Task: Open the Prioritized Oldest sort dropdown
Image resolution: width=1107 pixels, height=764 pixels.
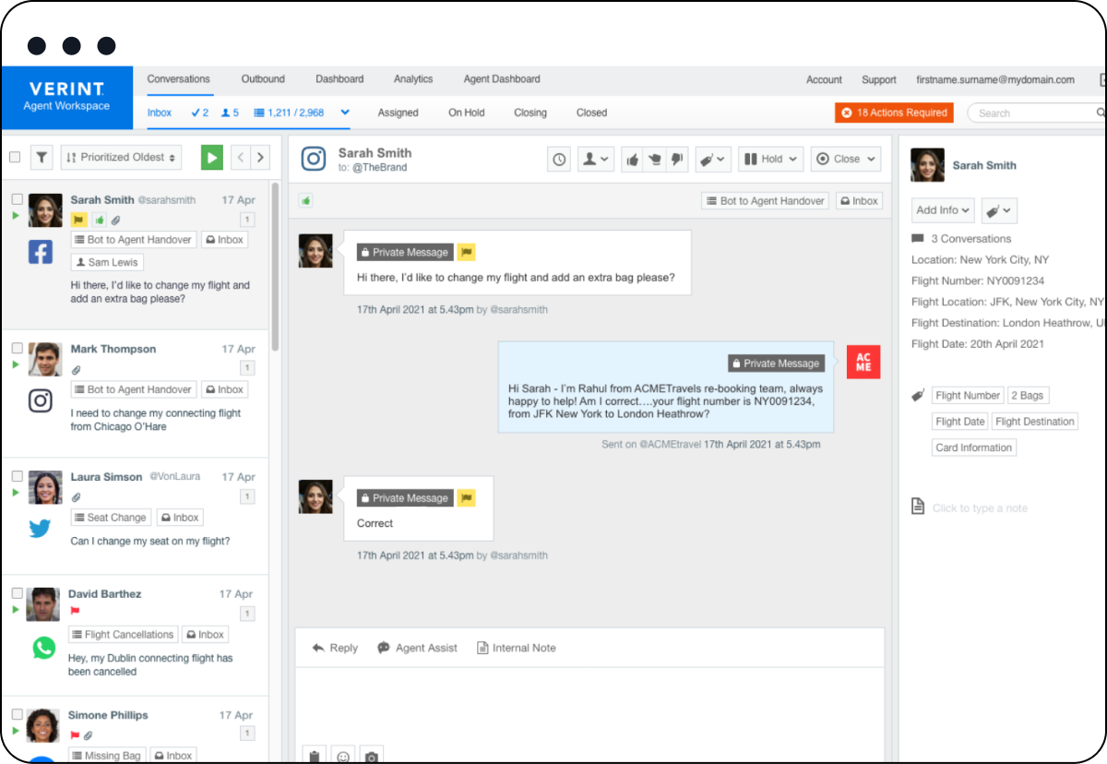Action: point(121,157)
